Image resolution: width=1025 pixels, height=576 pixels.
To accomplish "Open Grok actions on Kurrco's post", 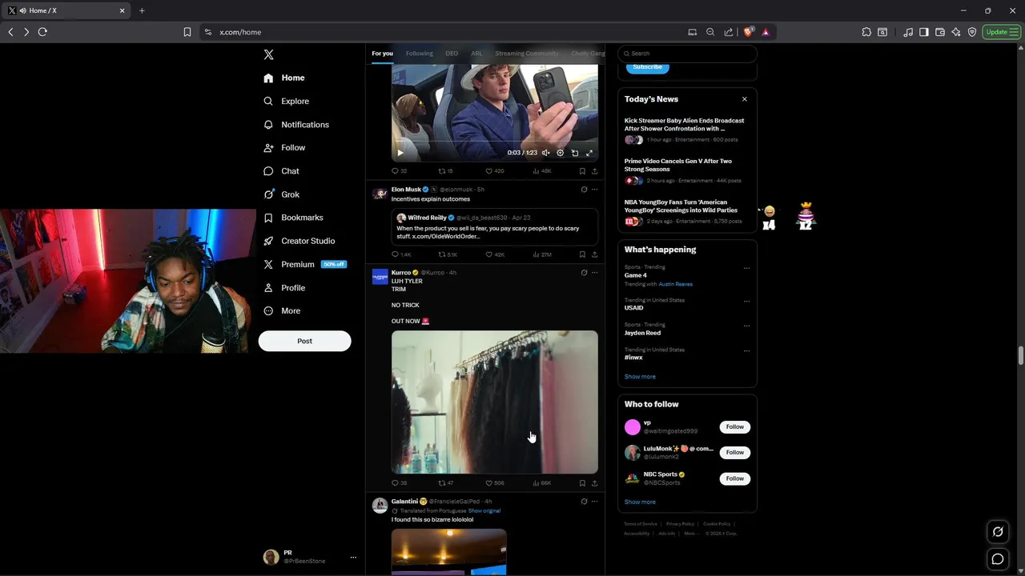I will pyautogui.click(x=584, y=273).
